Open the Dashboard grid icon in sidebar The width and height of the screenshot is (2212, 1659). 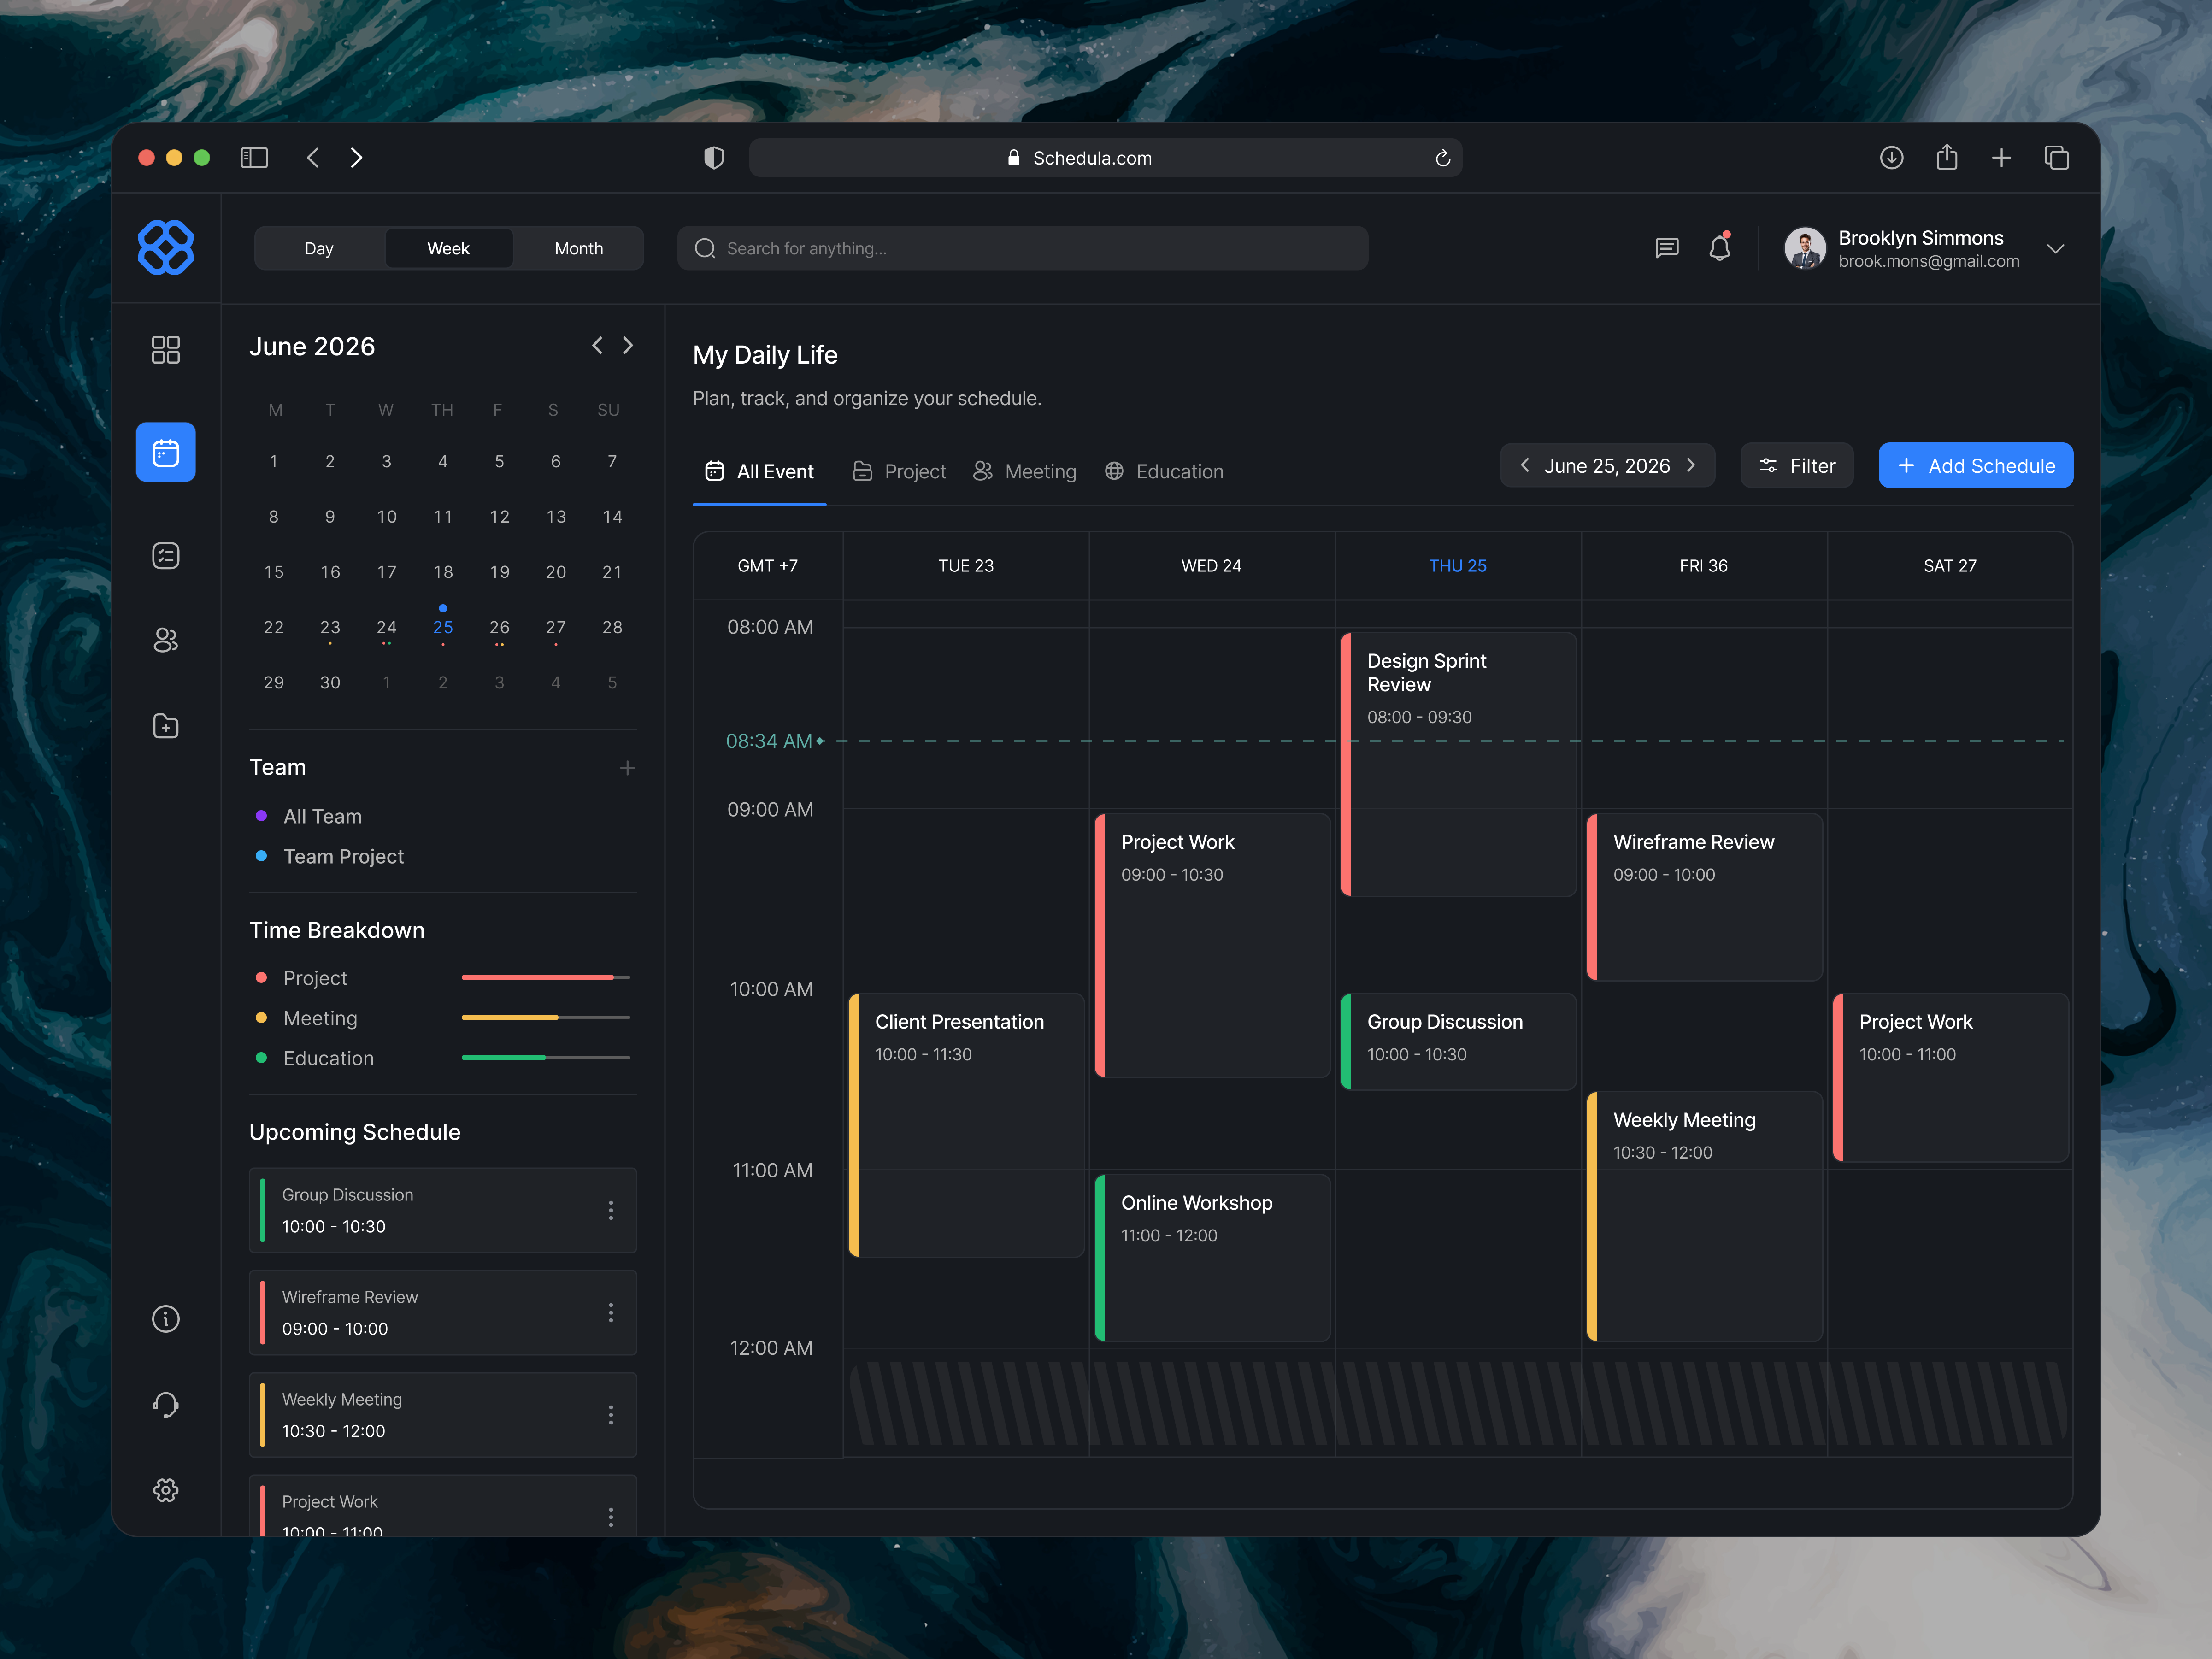pyautogui.click(x=166, y=350)
